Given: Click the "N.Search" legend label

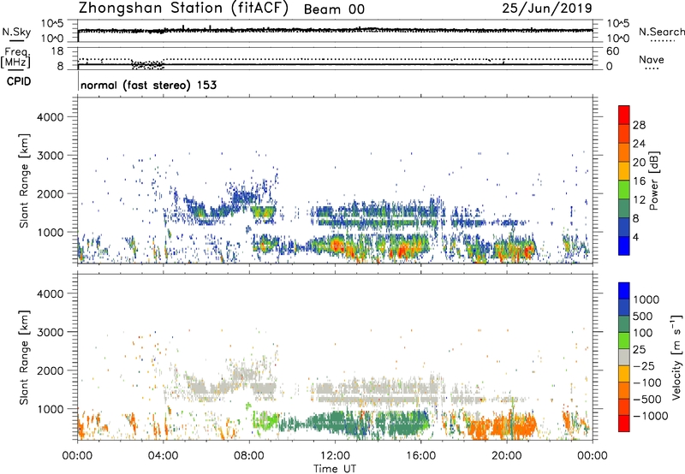Looking at the screenshot, I should click(661, 32).
